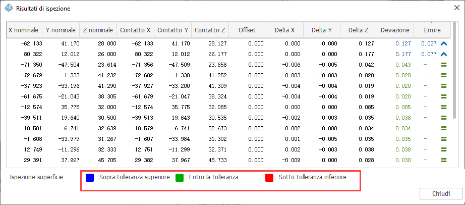Click the Delta X column header
The image size is (465, 205).
[284, 30]
